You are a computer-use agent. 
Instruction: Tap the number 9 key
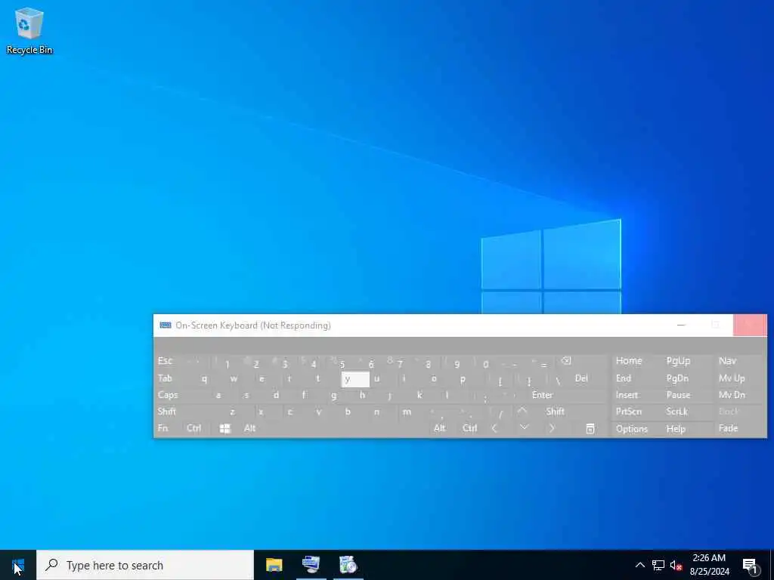[x=457, y=365]
